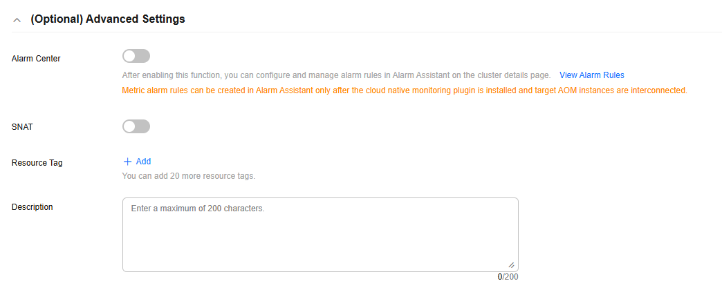Focus the Description text area
This screenshot has width=722, height=290.
320,235
